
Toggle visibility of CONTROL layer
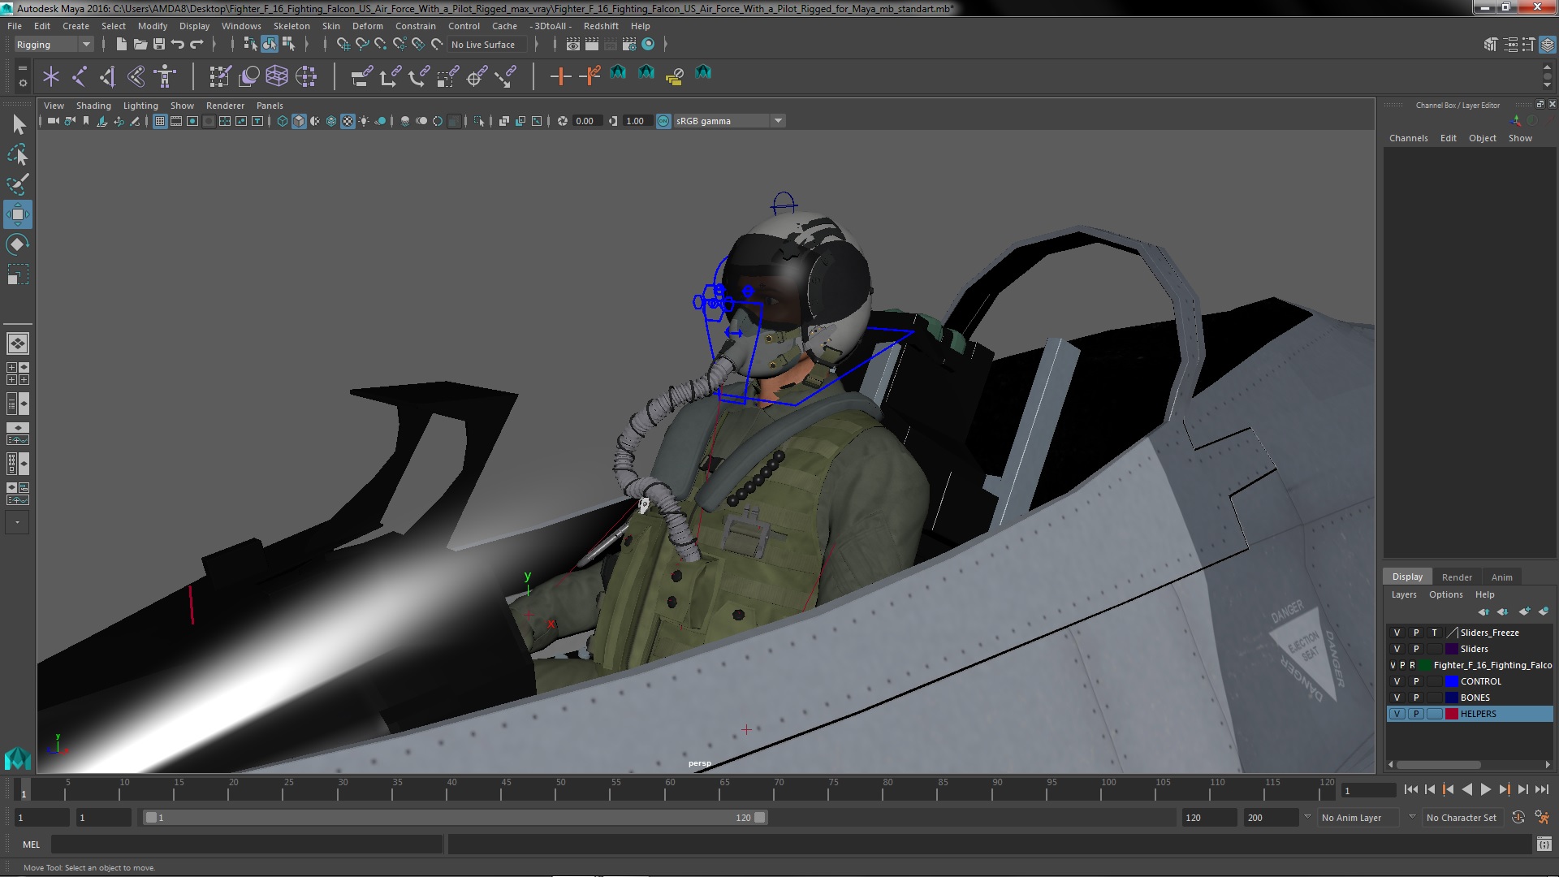[1397, 681]
